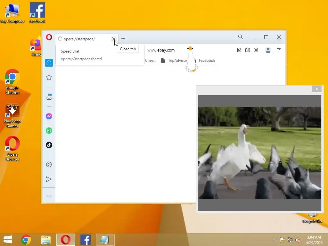This screenshot has height=246, width=328.
Task: Open the Shopping bag sidebar icon
Action: (x=49, y=97)
